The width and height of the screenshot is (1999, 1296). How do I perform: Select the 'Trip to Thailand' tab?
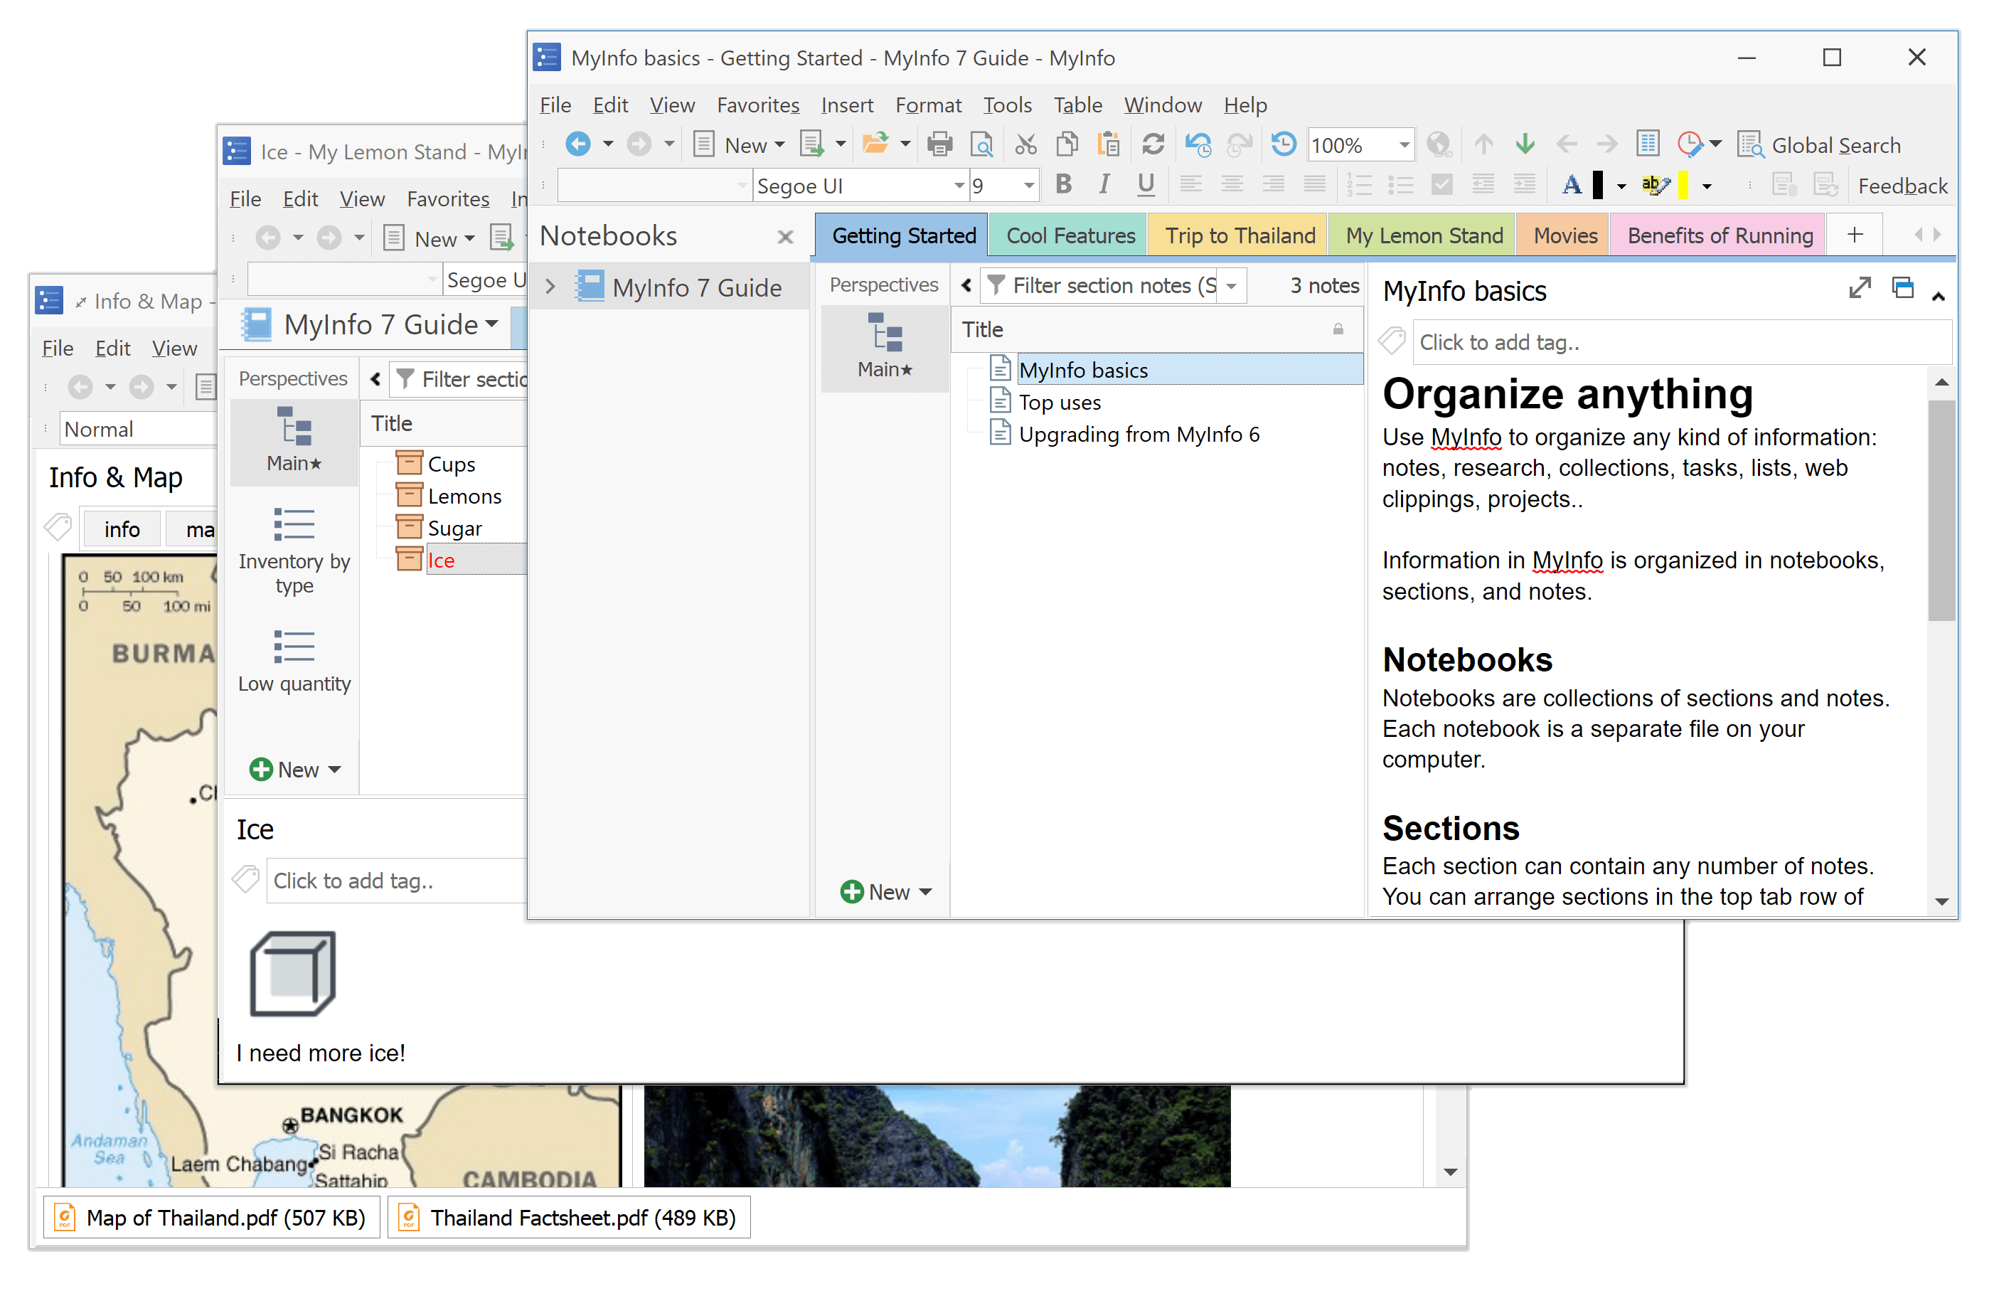[x=1240, y=233]
